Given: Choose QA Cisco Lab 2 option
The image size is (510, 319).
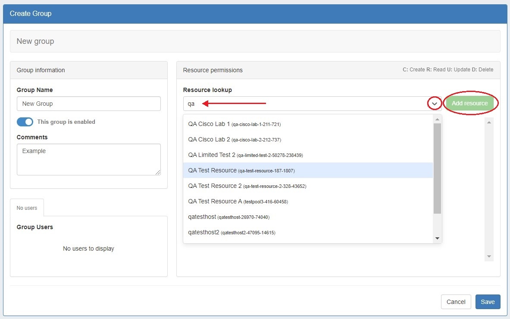Looking at the screenshot, I should [235, 140].
